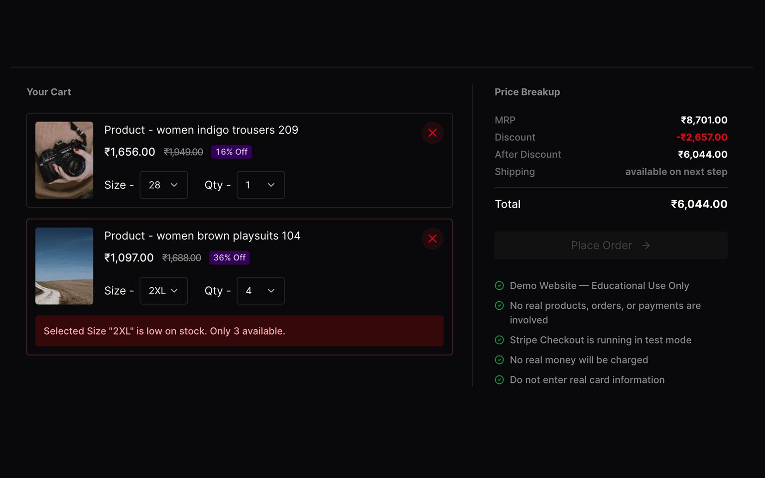The width and height of the screenshot is (765, 478).
Task: Click the price ₹1,656.00
Action: click(x=129, y=152)
